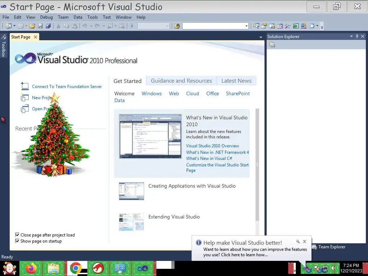Click the Start Debugging play icon

click(132, 26)
